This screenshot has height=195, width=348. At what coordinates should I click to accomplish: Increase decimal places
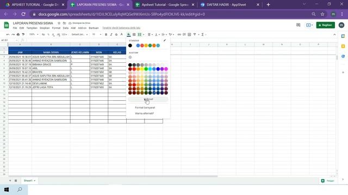(58, 35)
